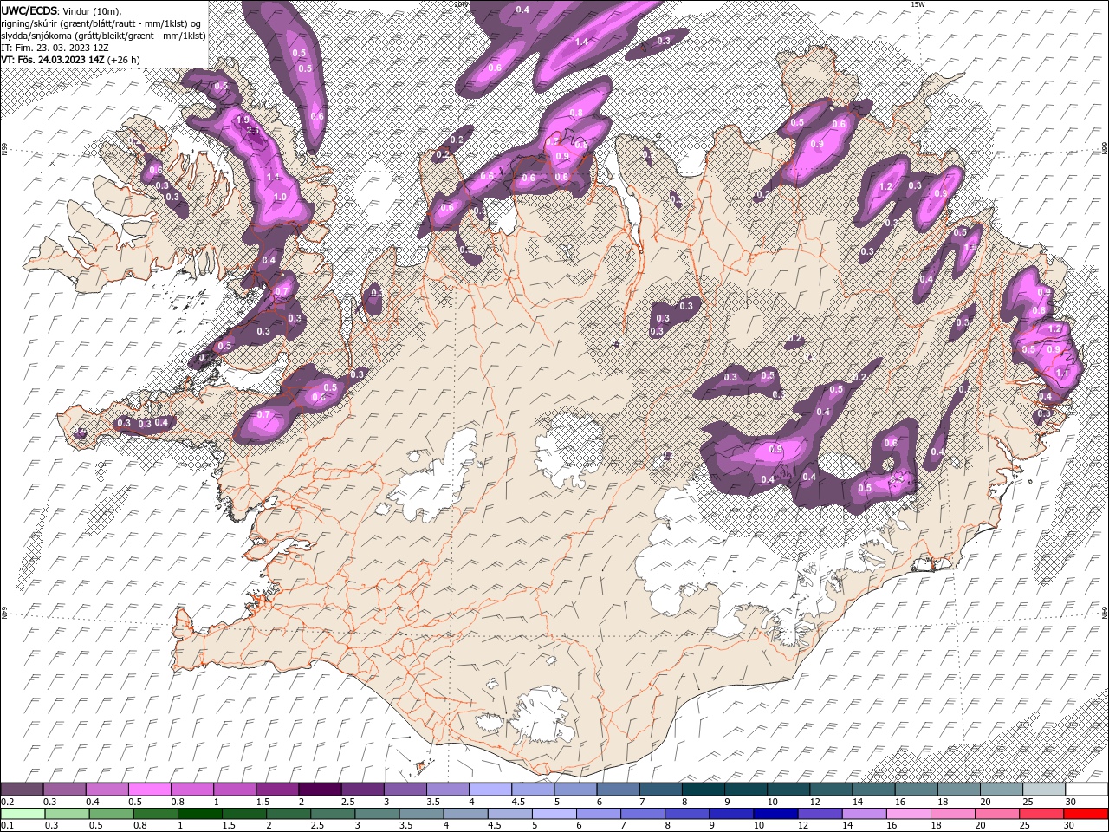Viewport: 1109px width, 832px height.
Task: Click the '30' label on the rain scale
Action: [x=1068, y=825]
